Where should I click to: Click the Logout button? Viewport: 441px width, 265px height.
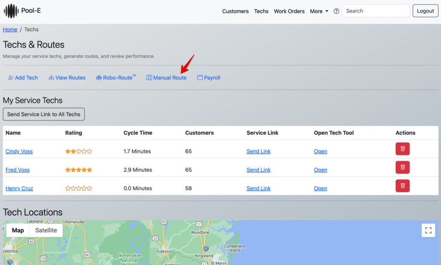coord(425,11)
